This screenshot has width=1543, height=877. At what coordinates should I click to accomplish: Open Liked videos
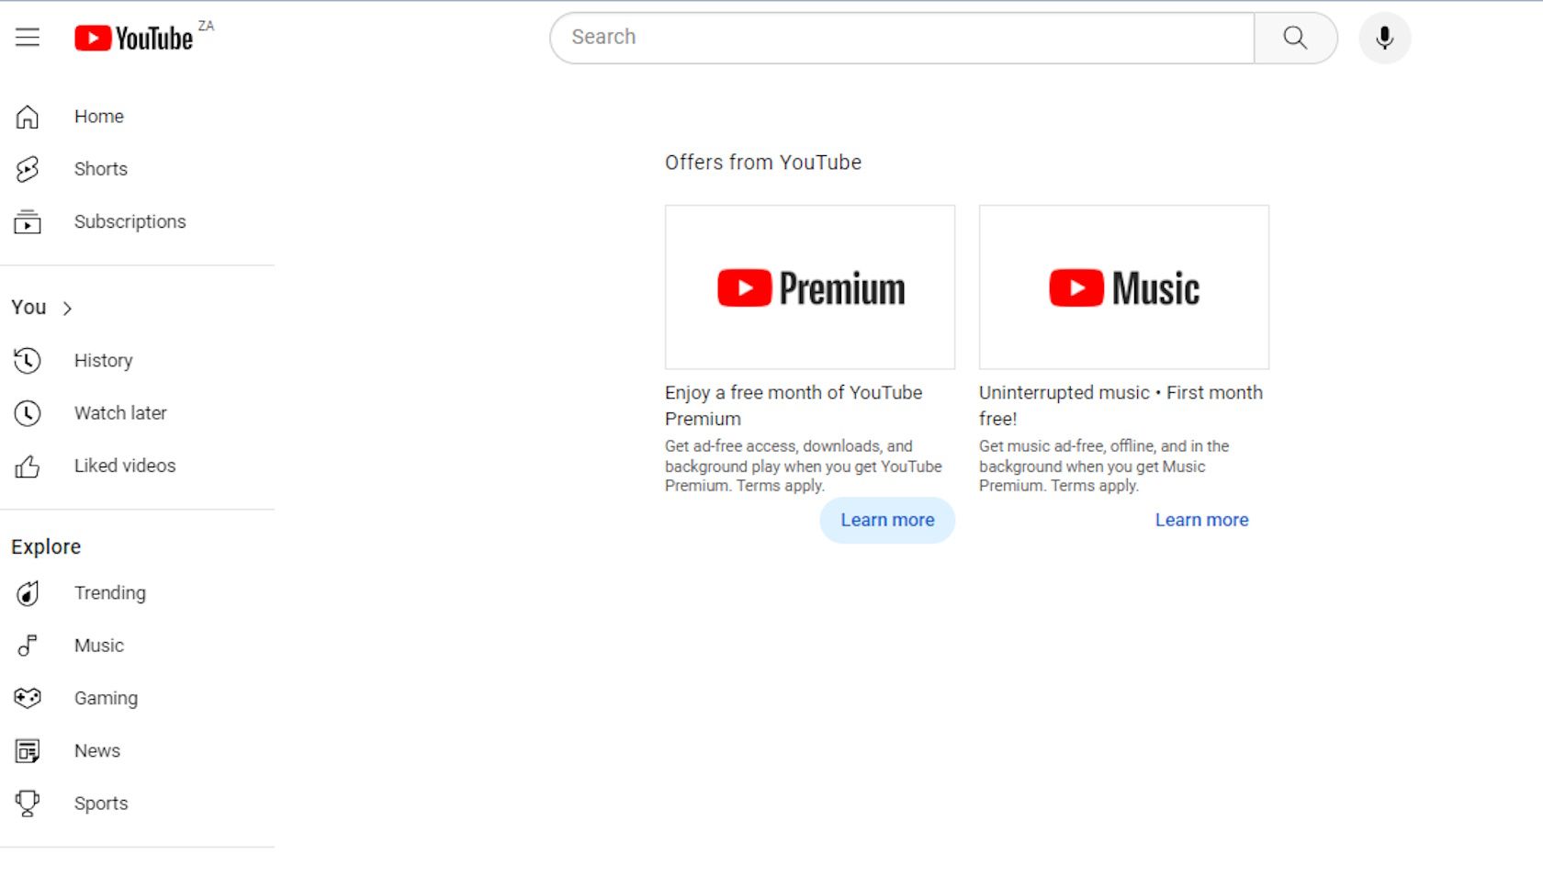124,465
